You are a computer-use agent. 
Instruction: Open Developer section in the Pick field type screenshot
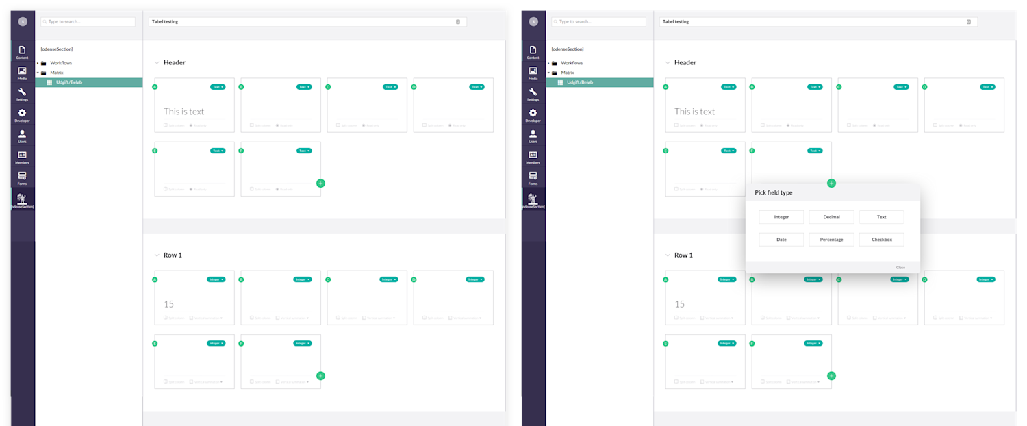[533, 115]
